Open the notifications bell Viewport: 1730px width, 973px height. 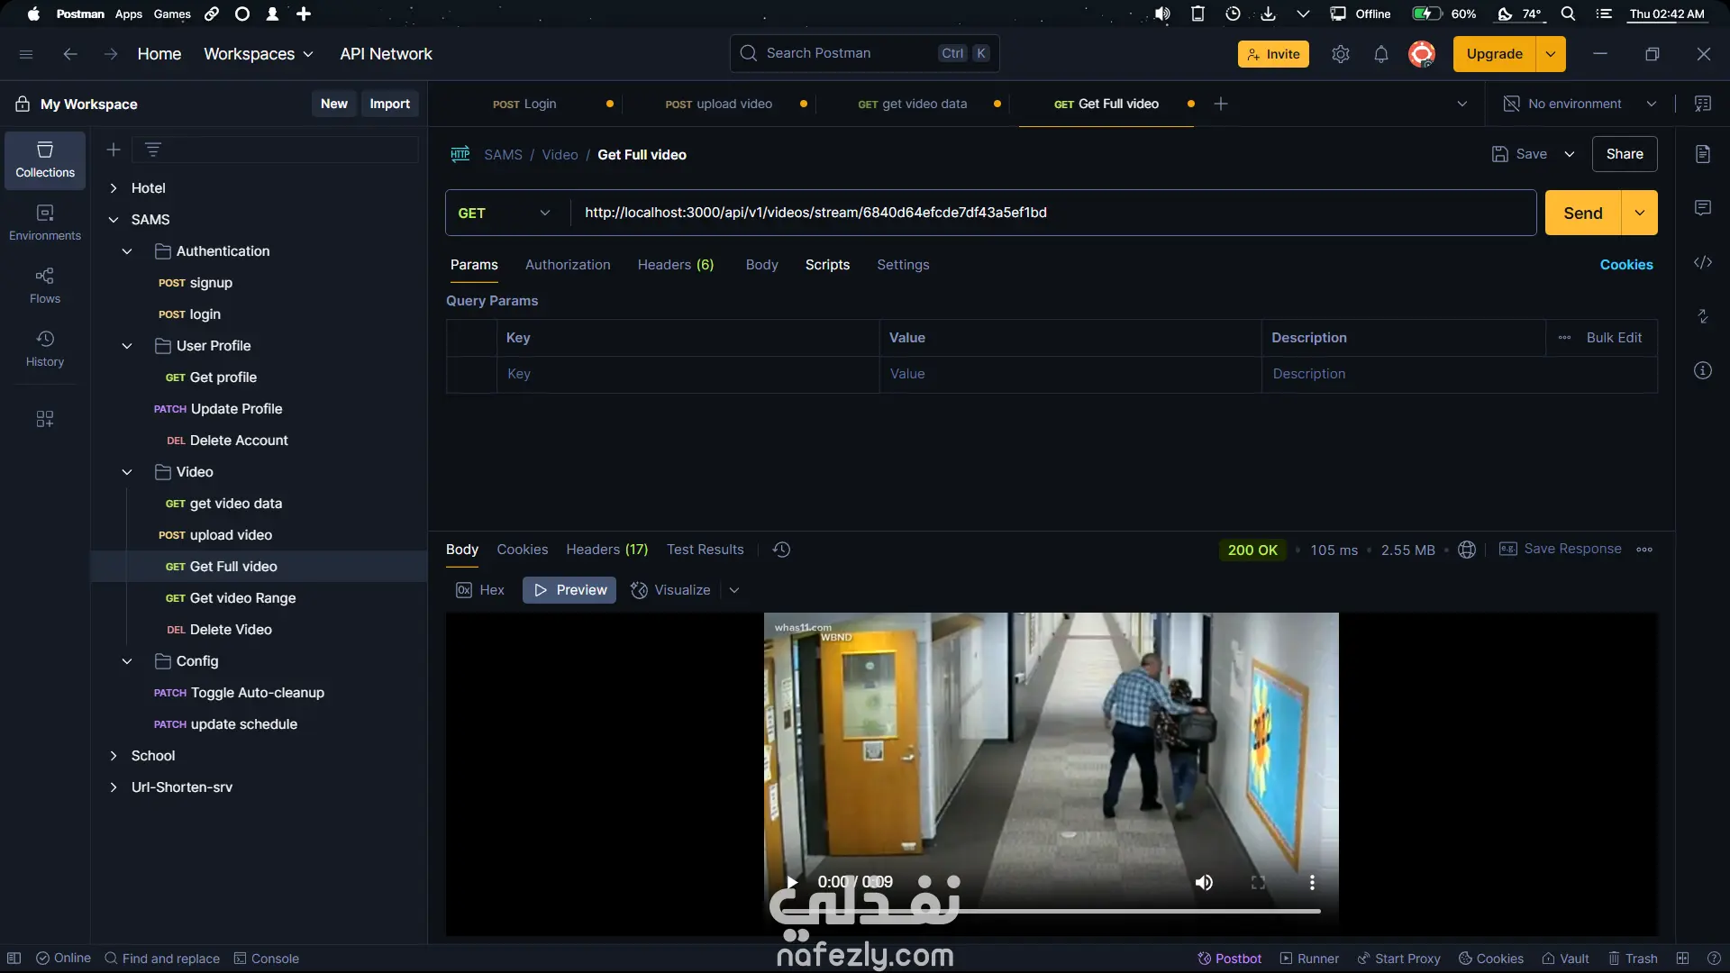pos(1380,54)
